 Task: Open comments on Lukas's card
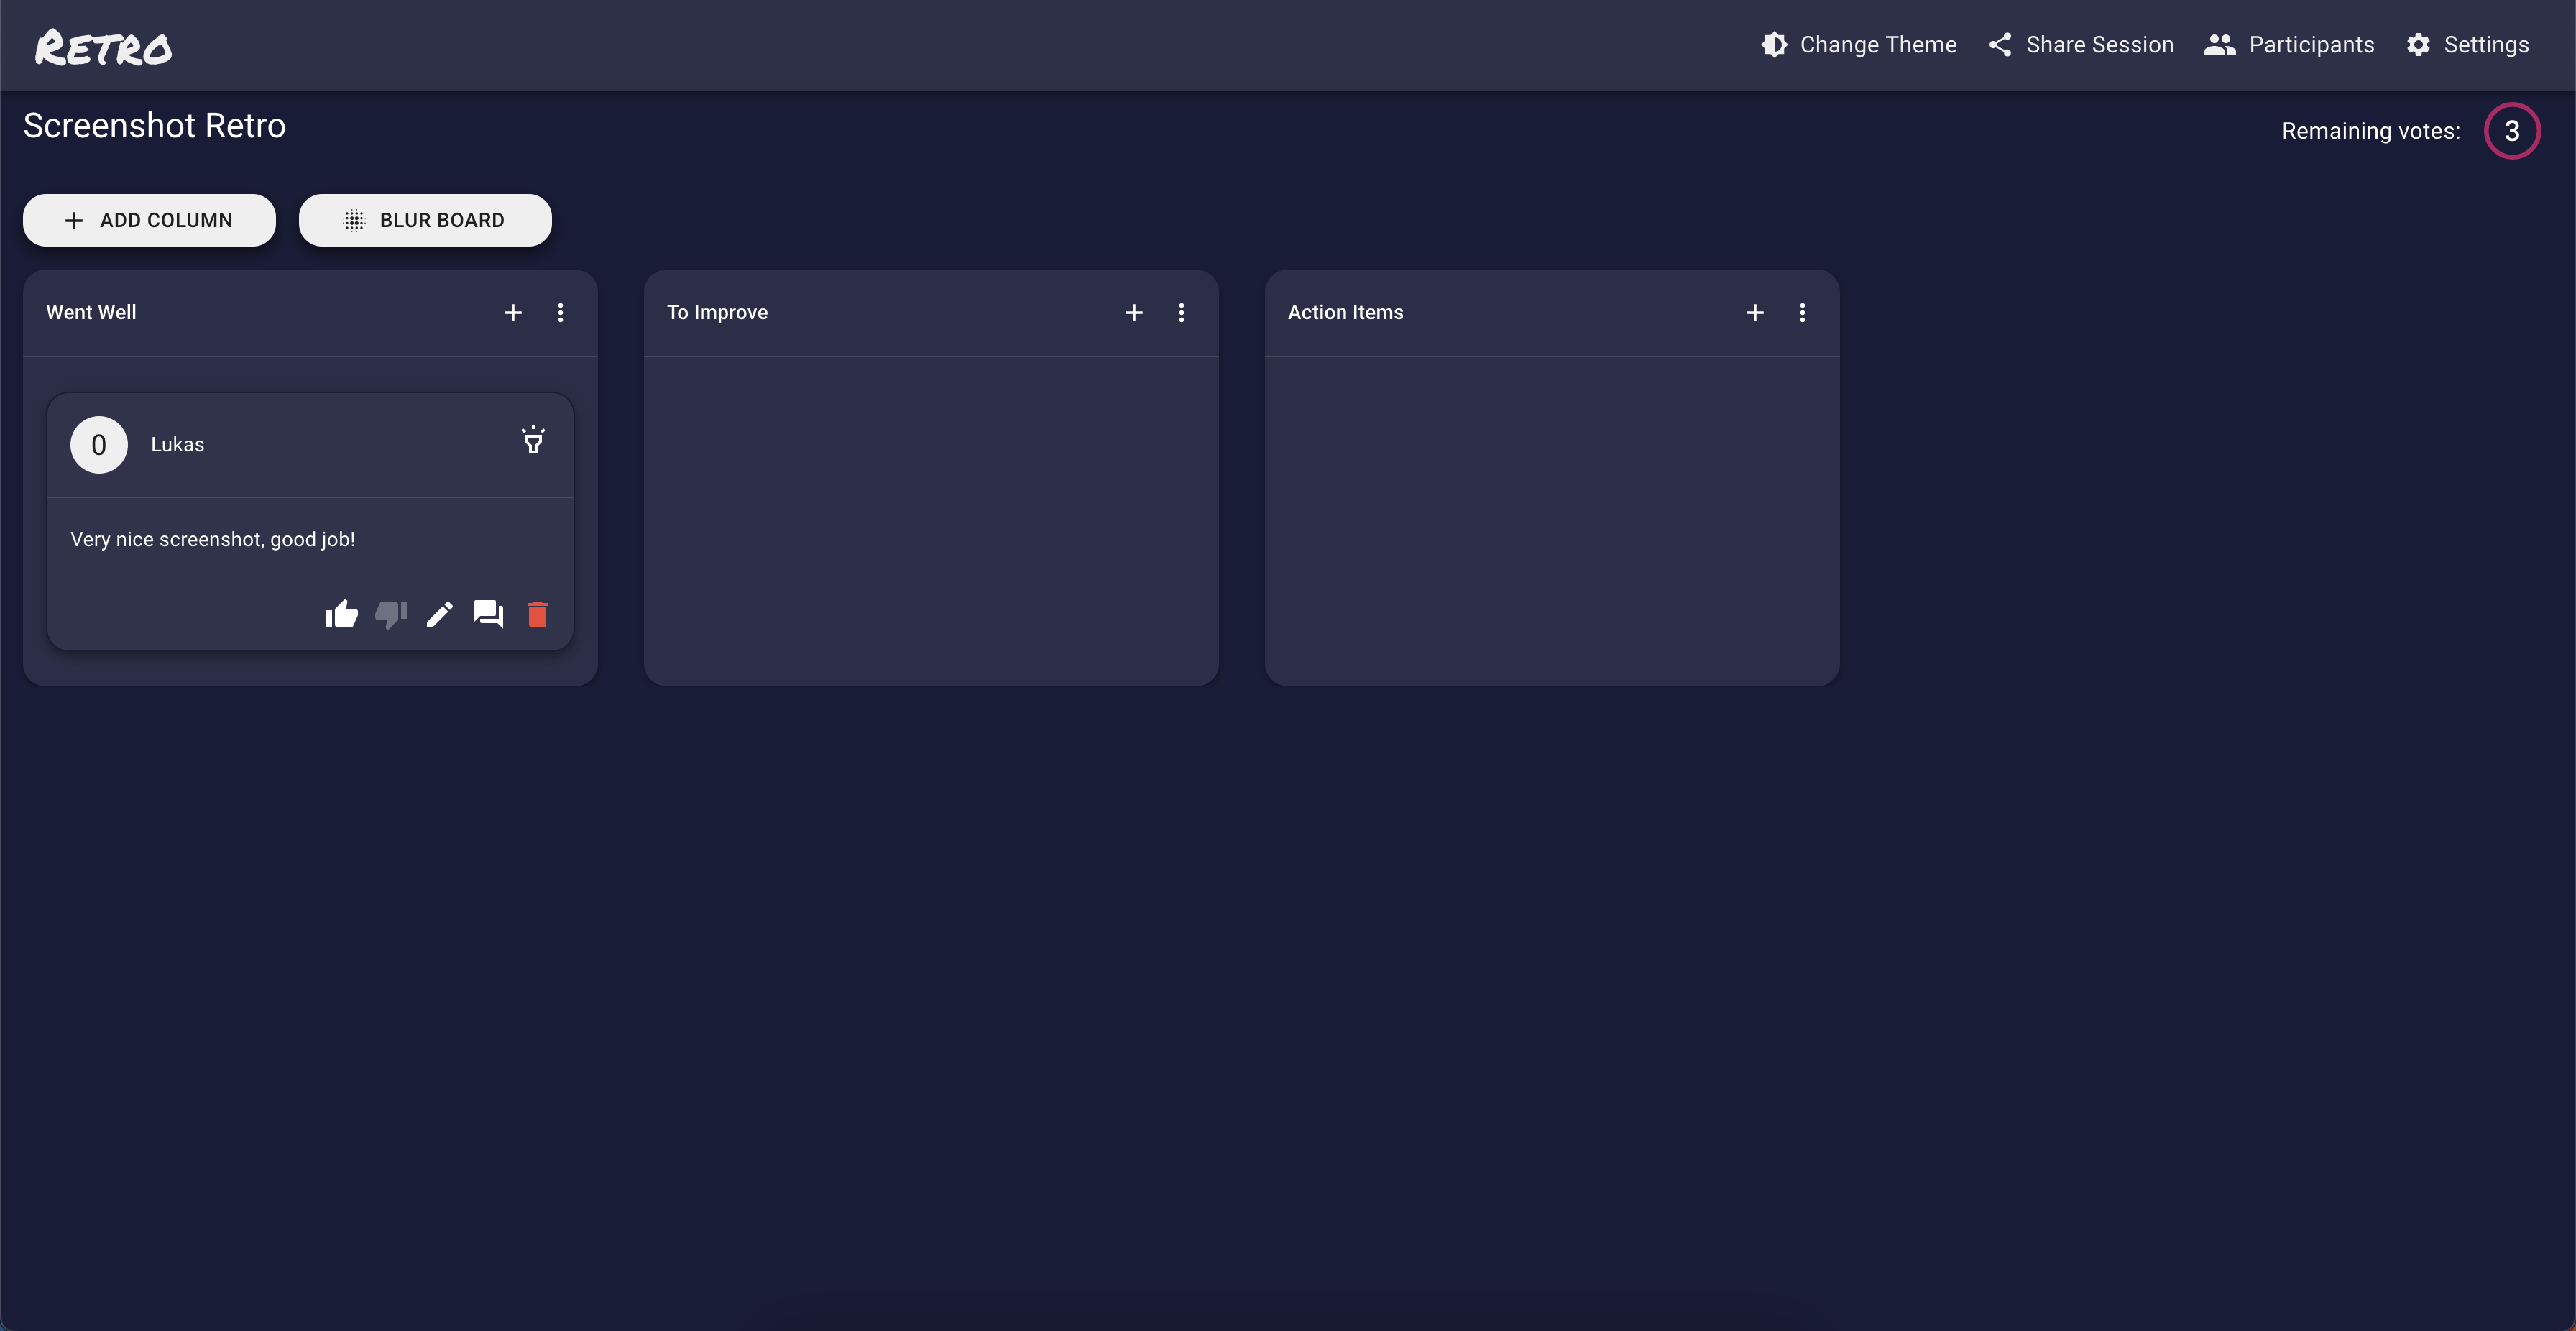488,614
